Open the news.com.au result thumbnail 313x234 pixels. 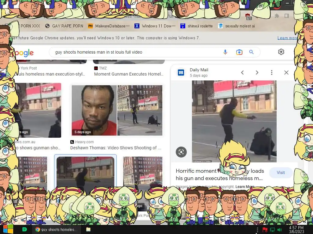tap(38, 110)
